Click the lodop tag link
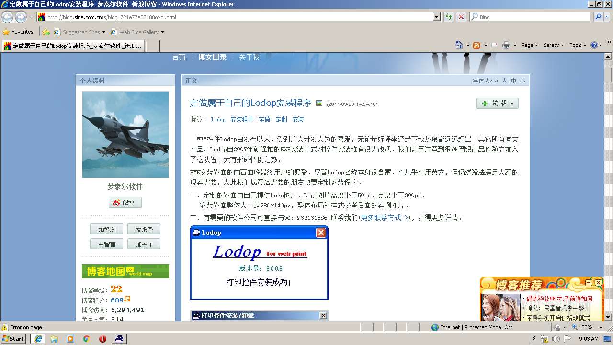 pyautogui.click(x=218, y=119)
